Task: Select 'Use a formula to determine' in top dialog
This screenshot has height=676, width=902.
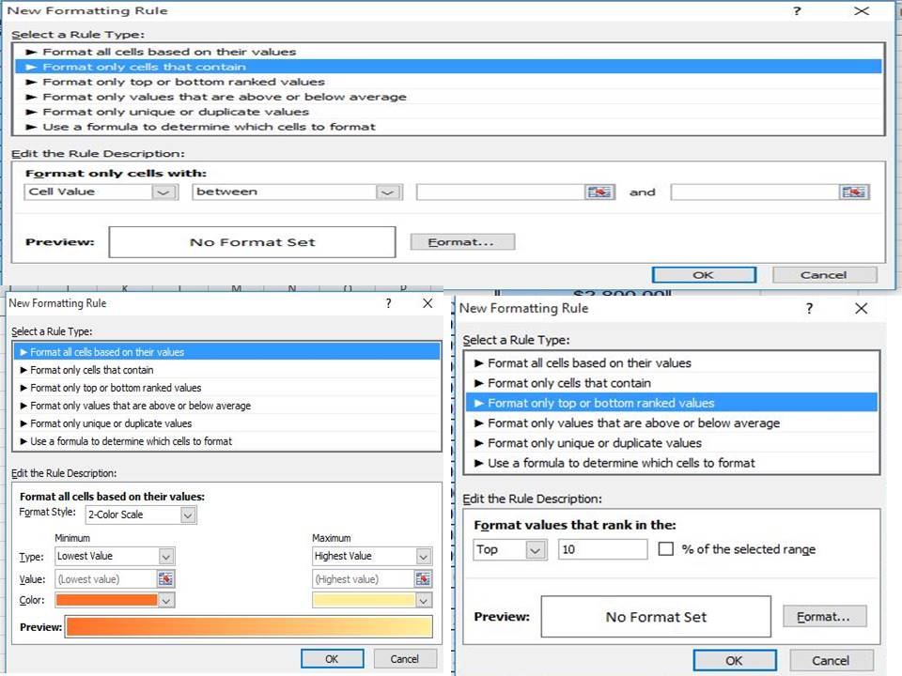Action: (449, 127)
